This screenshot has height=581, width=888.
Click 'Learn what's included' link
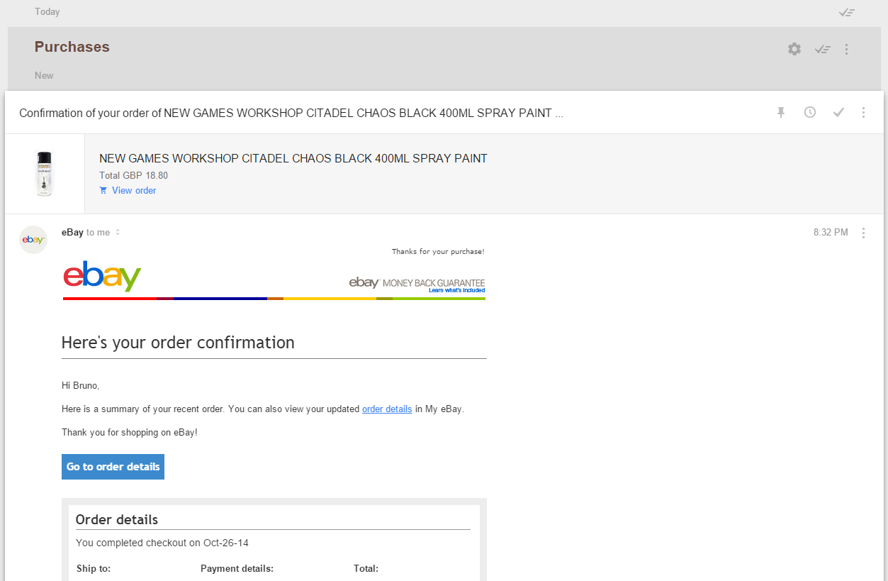[456, 290]
